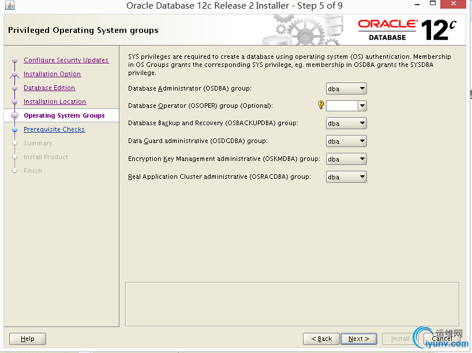Select Operating System Groups step
This screenshot has height=353, width=472.
(x=64, y=115)
